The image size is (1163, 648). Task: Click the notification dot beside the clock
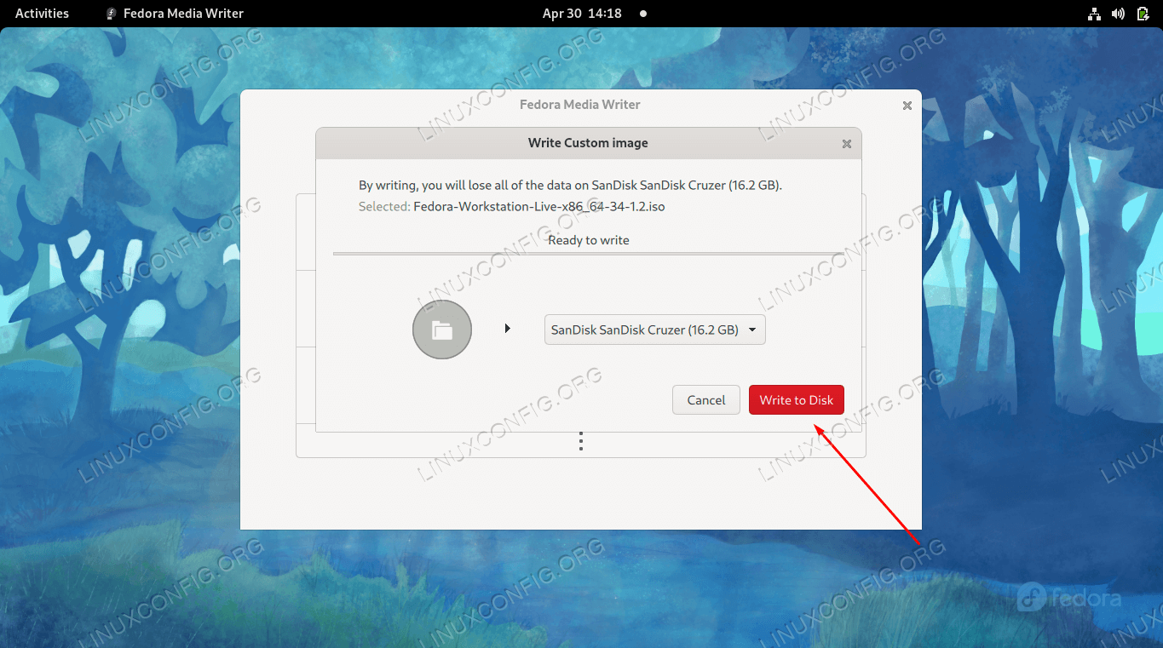643,14
